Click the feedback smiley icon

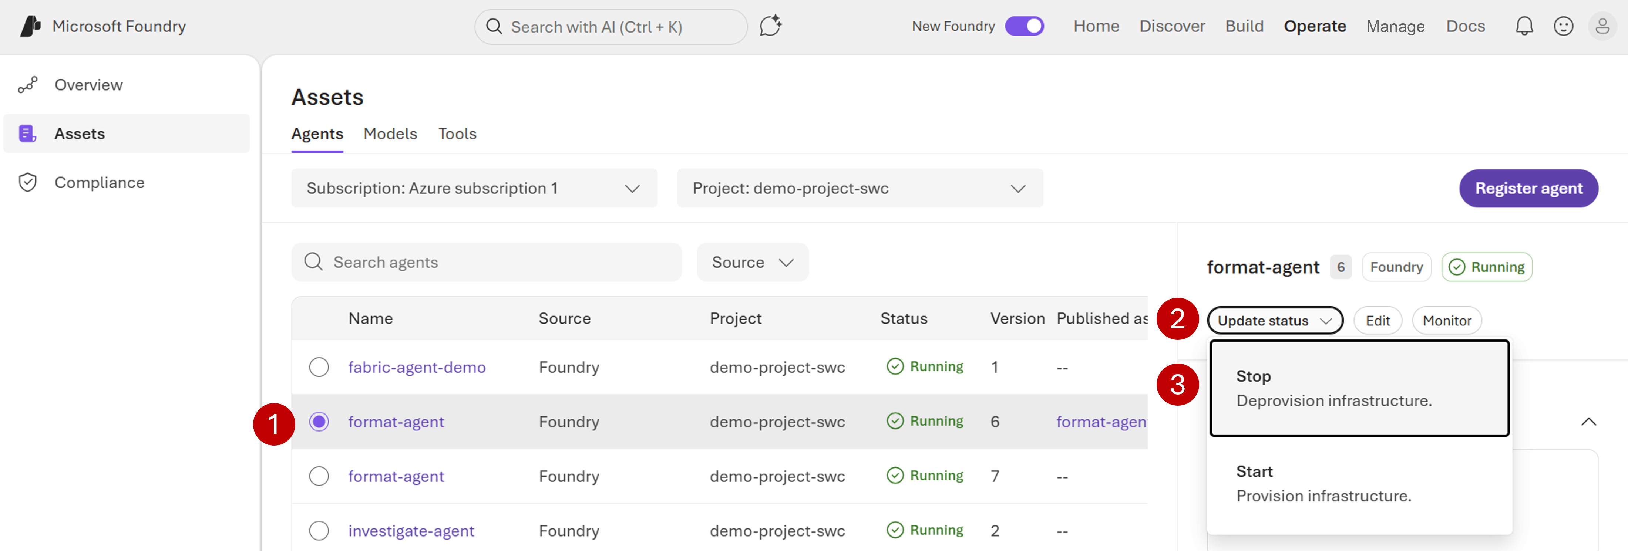pyautogui.click(x=1563, y=26)
